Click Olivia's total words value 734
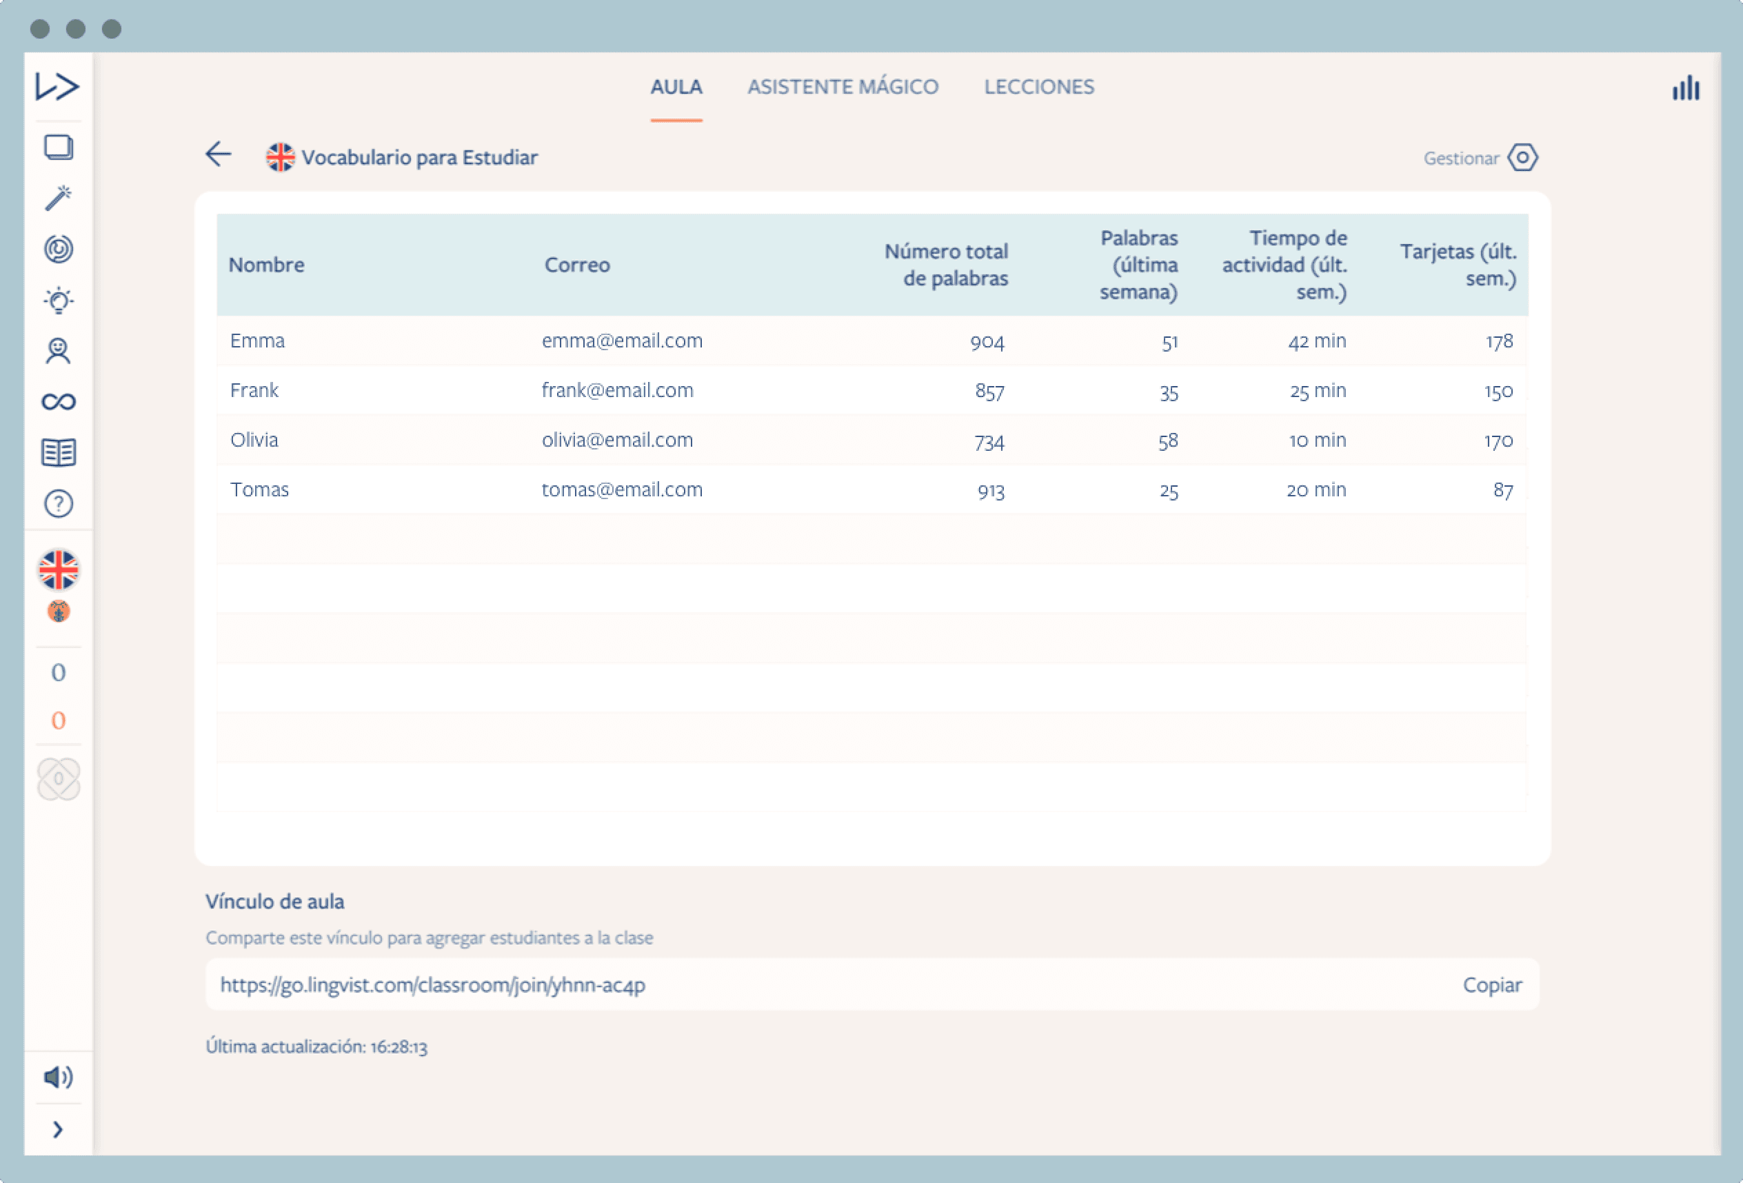Image resolution: width=1743 pixels, height=1183 pixels. click(x=990, y=442)
